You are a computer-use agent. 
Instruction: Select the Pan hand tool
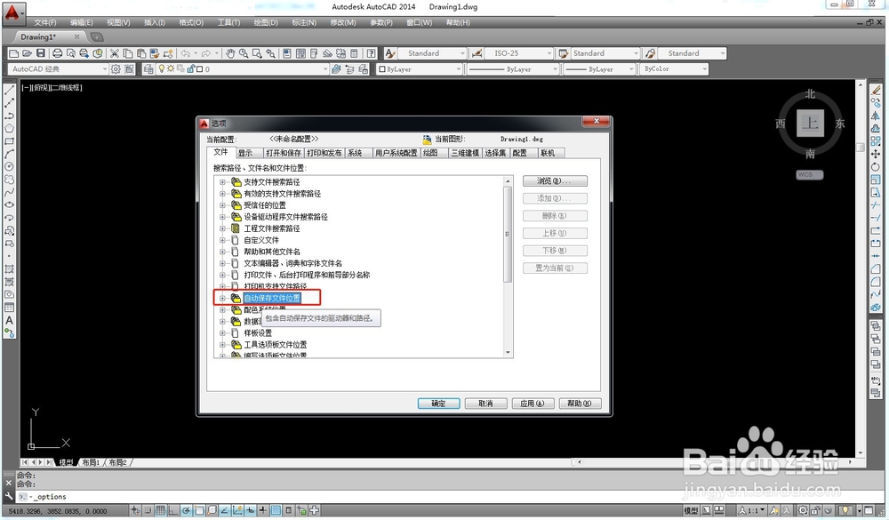pos(229,53)
